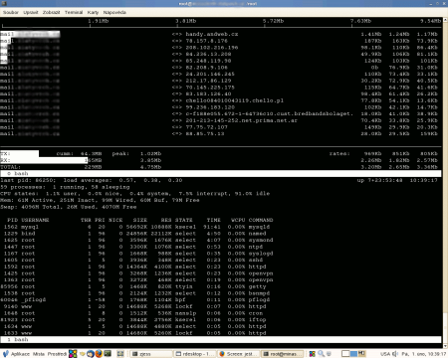Screen dimensions: 448x358
Task: Launch the terminal icon in the panel
Action: click(x=108, y=354)
